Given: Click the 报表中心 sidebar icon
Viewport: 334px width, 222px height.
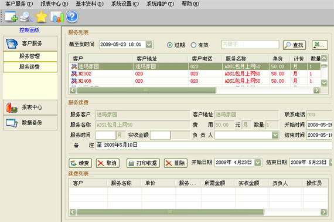Looking at the screenshot, I should 12,107.
